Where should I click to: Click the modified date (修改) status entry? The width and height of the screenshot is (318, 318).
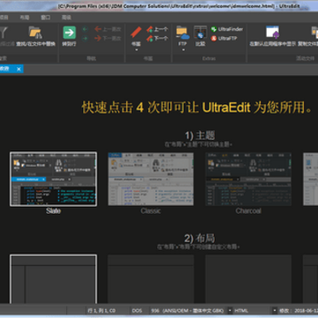point(298,311)
